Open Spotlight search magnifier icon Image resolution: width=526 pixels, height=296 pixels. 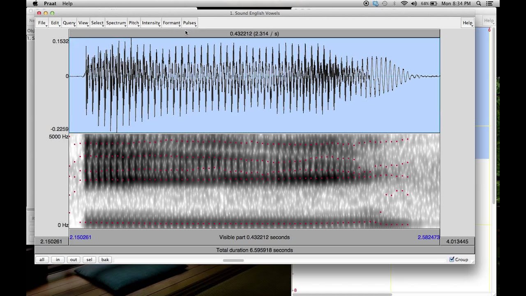coord(479,3)
